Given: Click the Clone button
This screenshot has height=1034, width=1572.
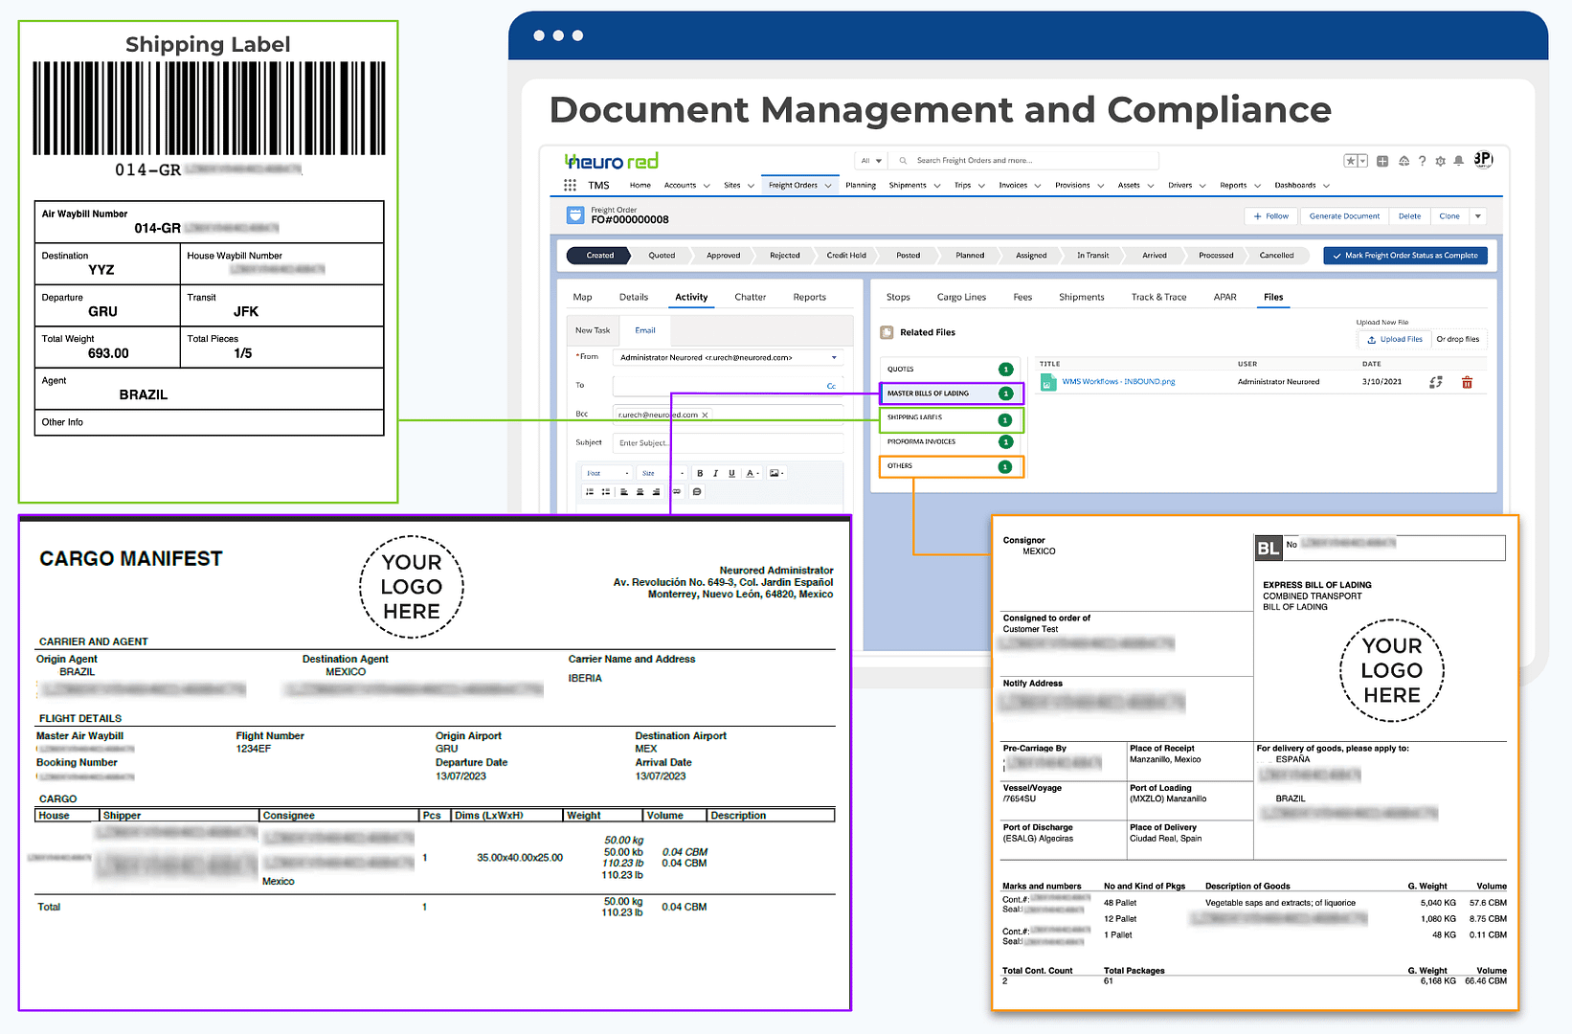Looking at the screenshot, I should point(1449,216).
